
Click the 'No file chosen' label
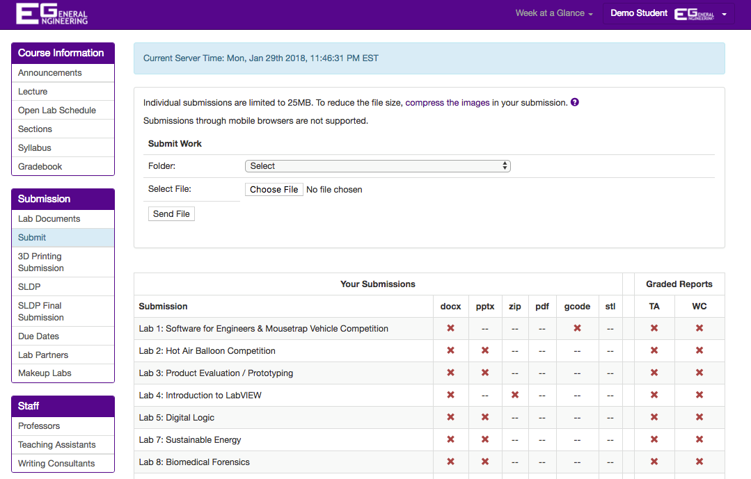(x=334, y=190)
